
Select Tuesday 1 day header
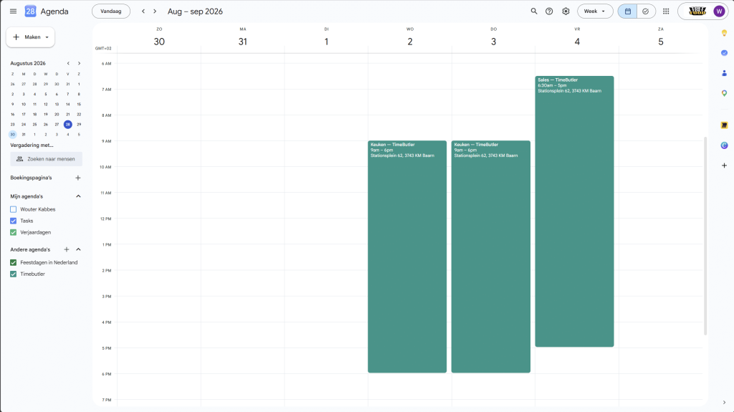coord(326,42)
